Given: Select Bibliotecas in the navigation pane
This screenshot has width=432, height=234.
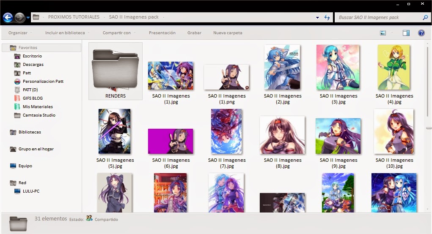Looking at the screenshot, I should click(30, 132).
